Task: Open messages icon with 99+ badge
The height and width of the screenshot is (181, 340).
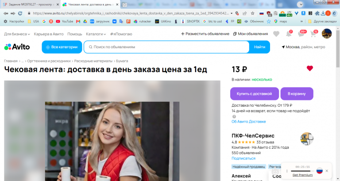Action: 301,33
